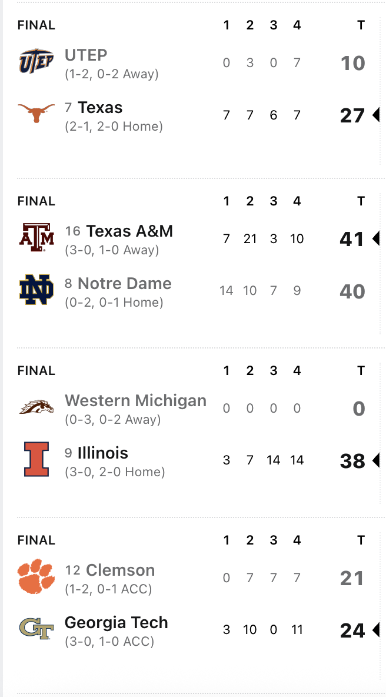Open the UTEP team page link
This screenshot has width=386, height=697.
click(86, 55)
